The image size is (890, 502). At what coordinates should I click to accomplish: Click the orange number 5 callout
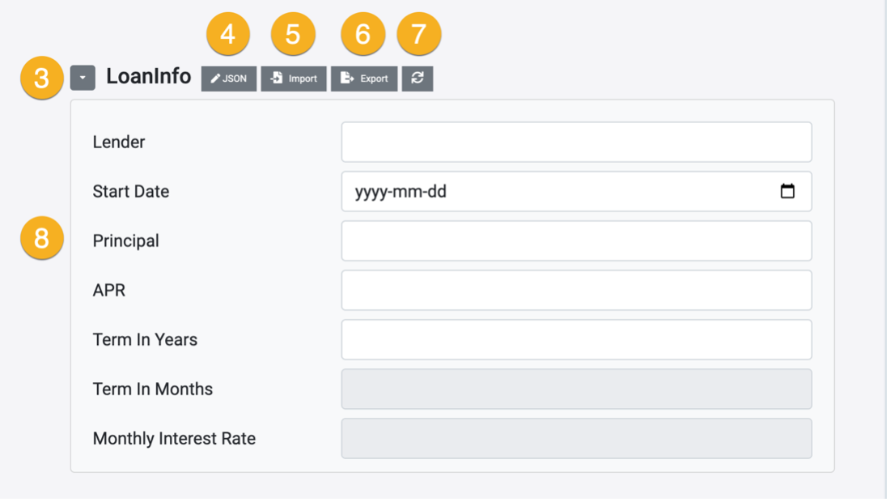tap(293, 35)
